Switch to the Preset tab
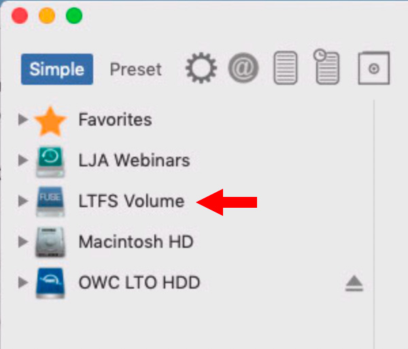Viewport: 408px width, 349px height. click(136, 69)
